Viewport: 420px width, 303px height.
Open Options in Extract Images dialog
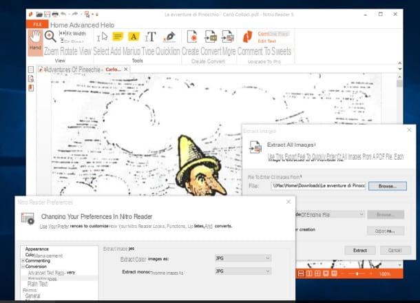[386, 231]
